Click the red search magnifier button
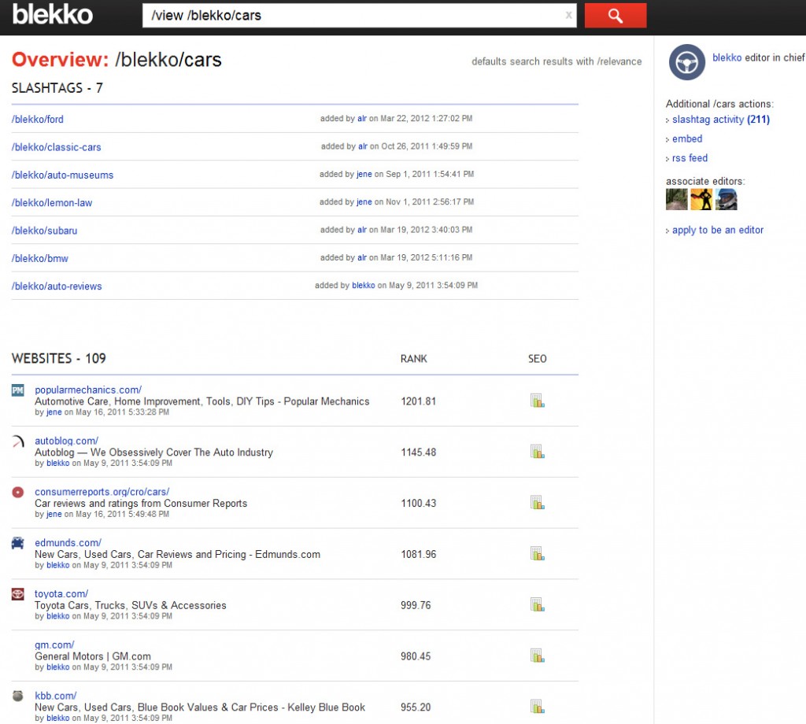 [x=616, y=16]
